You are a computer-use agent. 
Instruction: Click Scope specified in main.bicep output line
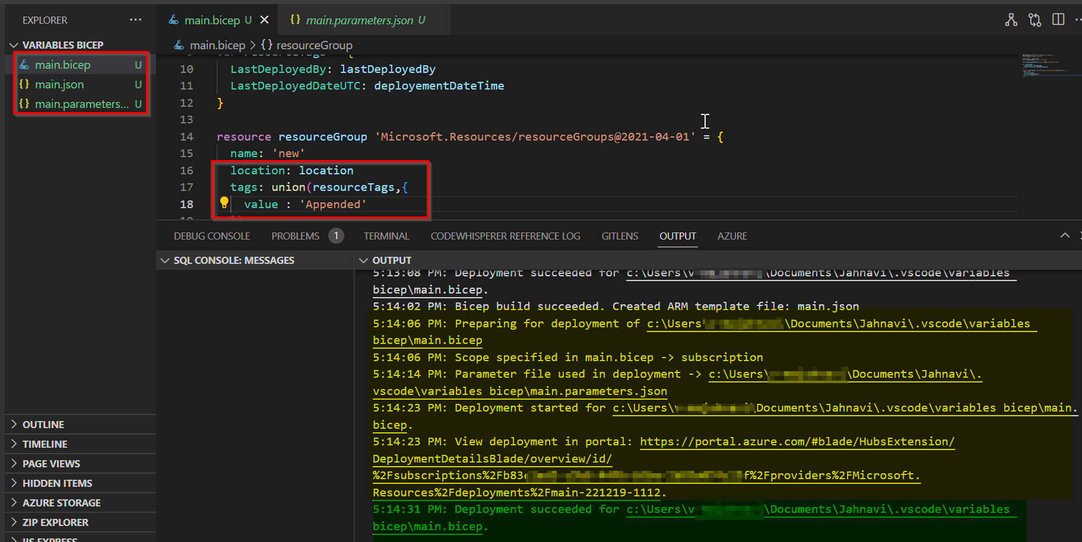(568, 358)
